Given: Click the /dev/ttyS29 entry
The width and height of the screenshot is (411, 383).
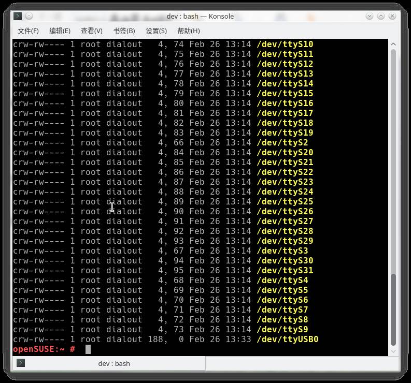Looking at the screenshot, I should click(285, 241).
